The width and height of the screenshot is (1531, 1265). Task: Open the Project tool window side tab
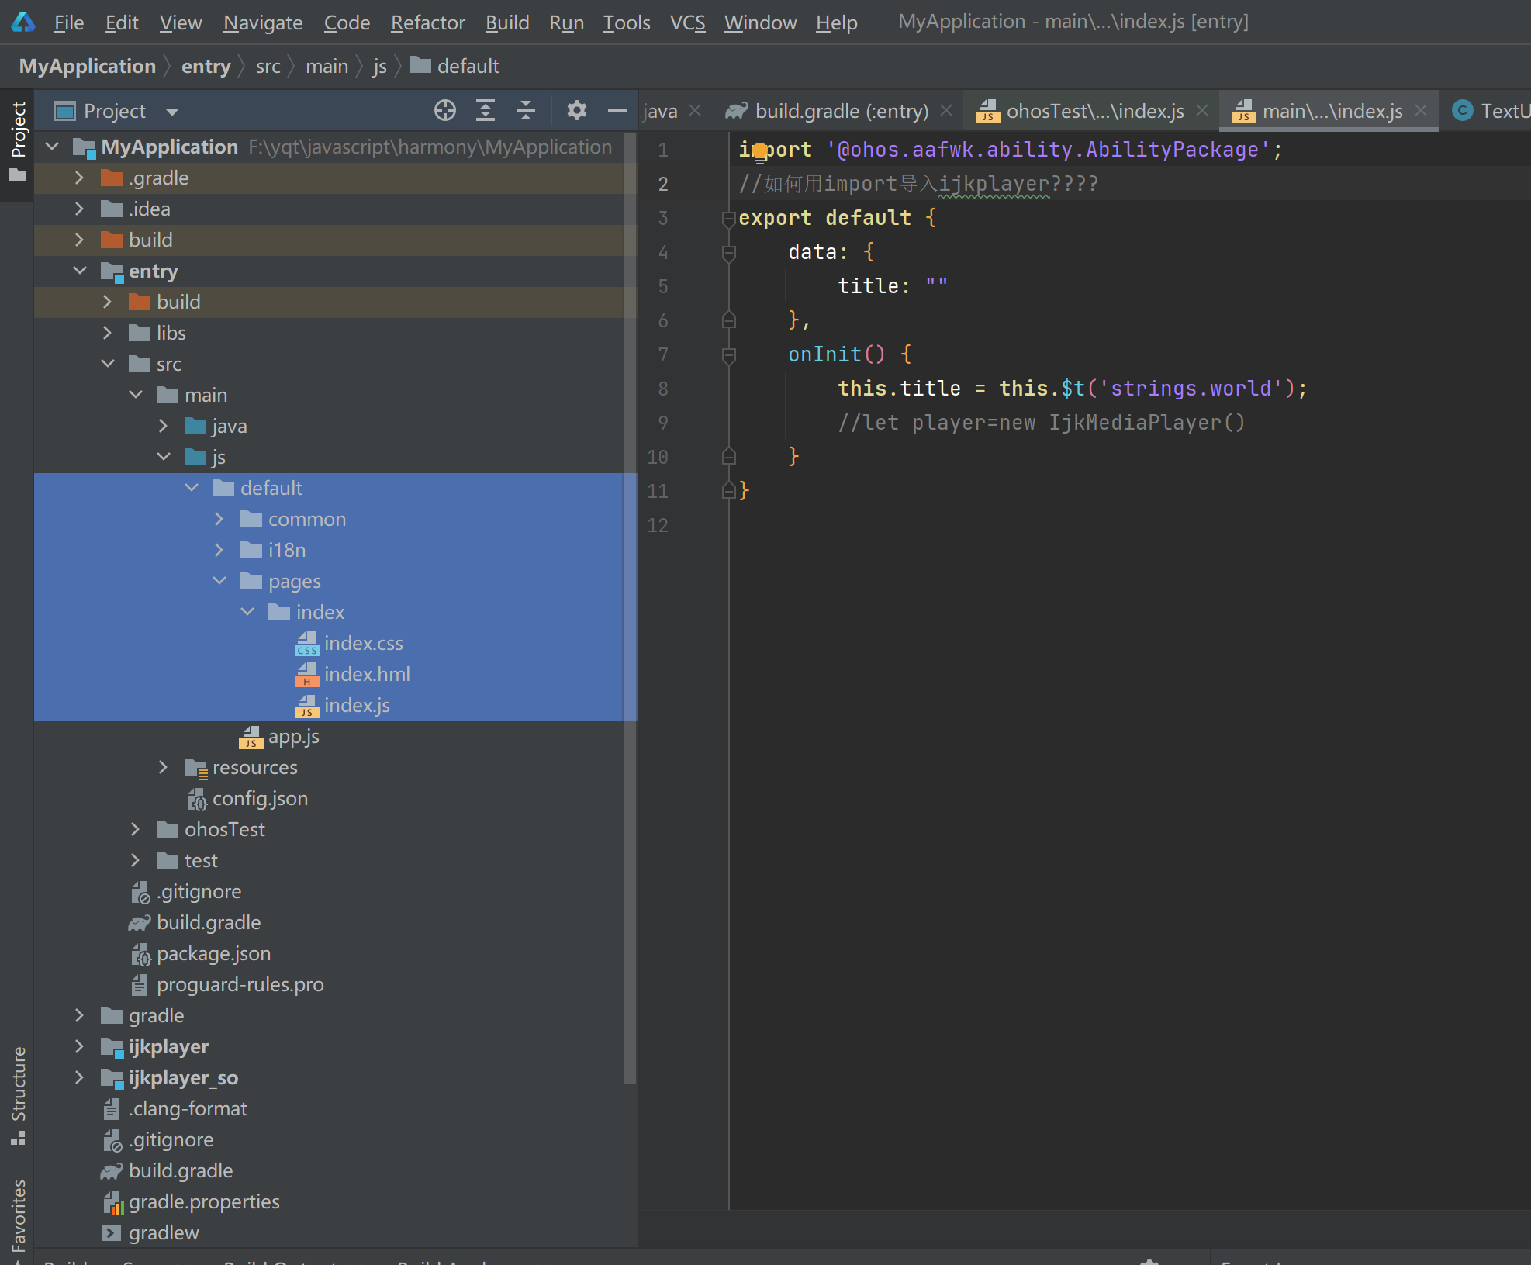[x=18, y=143]
